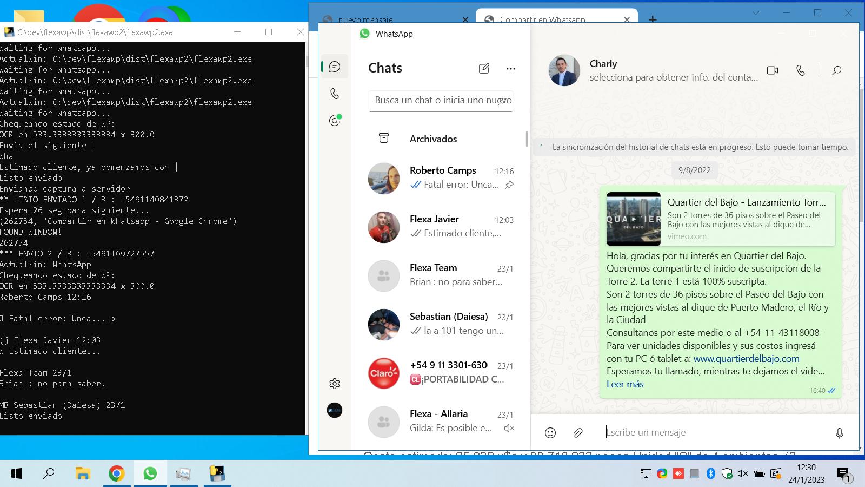Click the Bluetooth tray icon
This screenshot has height=487, width=865.
tap(711, 473)
